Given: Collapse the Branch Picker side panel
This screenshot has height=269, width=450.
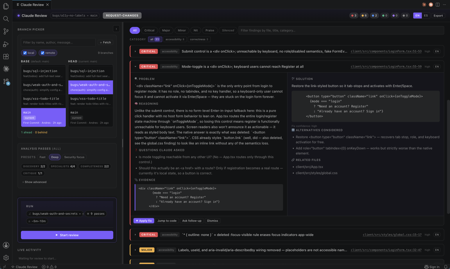Looking at the screenshot, I should [116, 29].
